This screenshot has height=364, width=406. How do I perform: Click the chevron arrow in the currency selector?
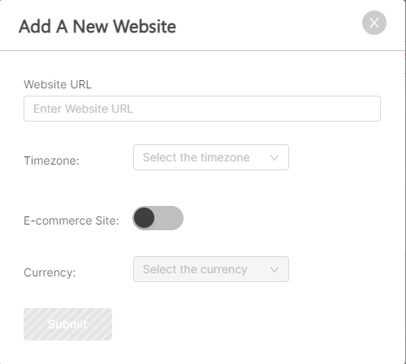click(x=274, y=270)
